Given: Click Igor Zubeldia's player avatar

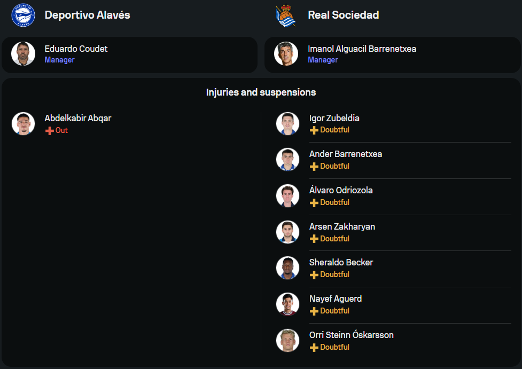Looking at the screenshot, I should [287, 123].
